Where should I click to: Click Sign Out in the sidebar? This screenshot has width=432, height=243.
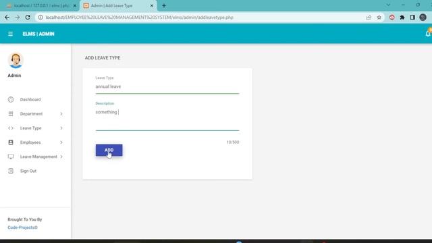tap(28, 171)
